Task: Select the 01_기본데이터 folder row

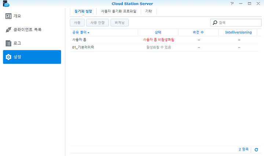Action: click(x=164, y=47)
